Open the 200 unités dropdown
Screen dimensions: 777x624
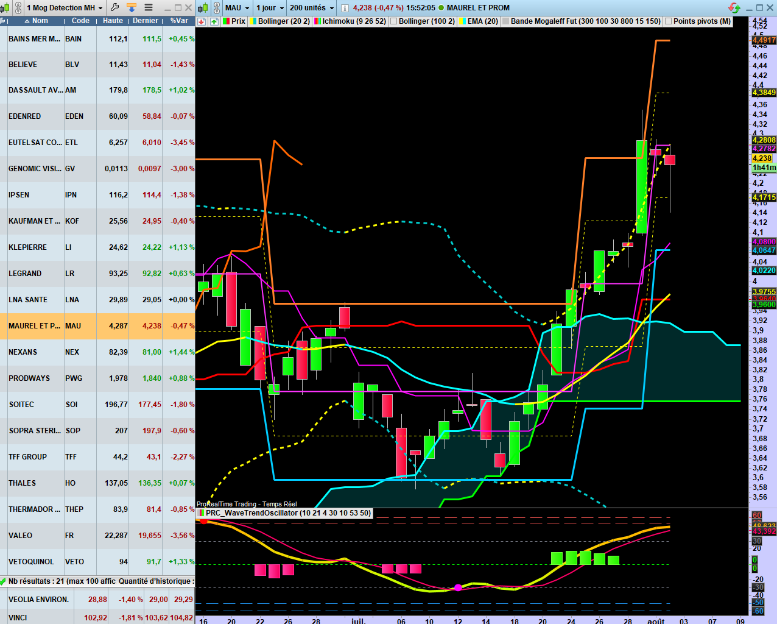[312, 8]
